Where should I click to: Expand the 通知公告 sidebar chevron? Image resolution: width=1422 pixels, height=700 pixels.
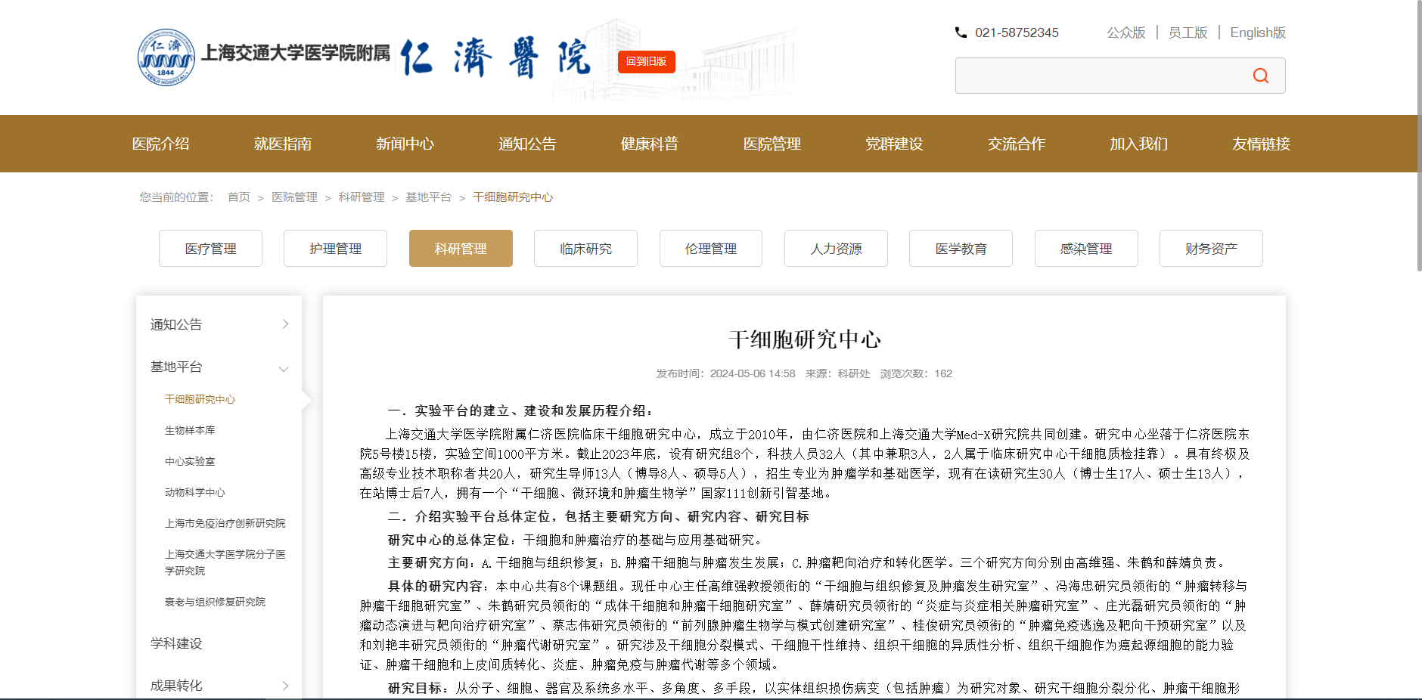pos(285,324)
